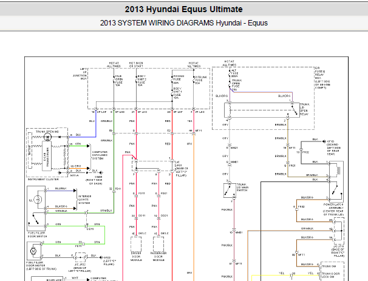Click the TRUNK LID OPEN RELAY label
The height and width of the screenshot is (281, 368).
pos(305,109)
